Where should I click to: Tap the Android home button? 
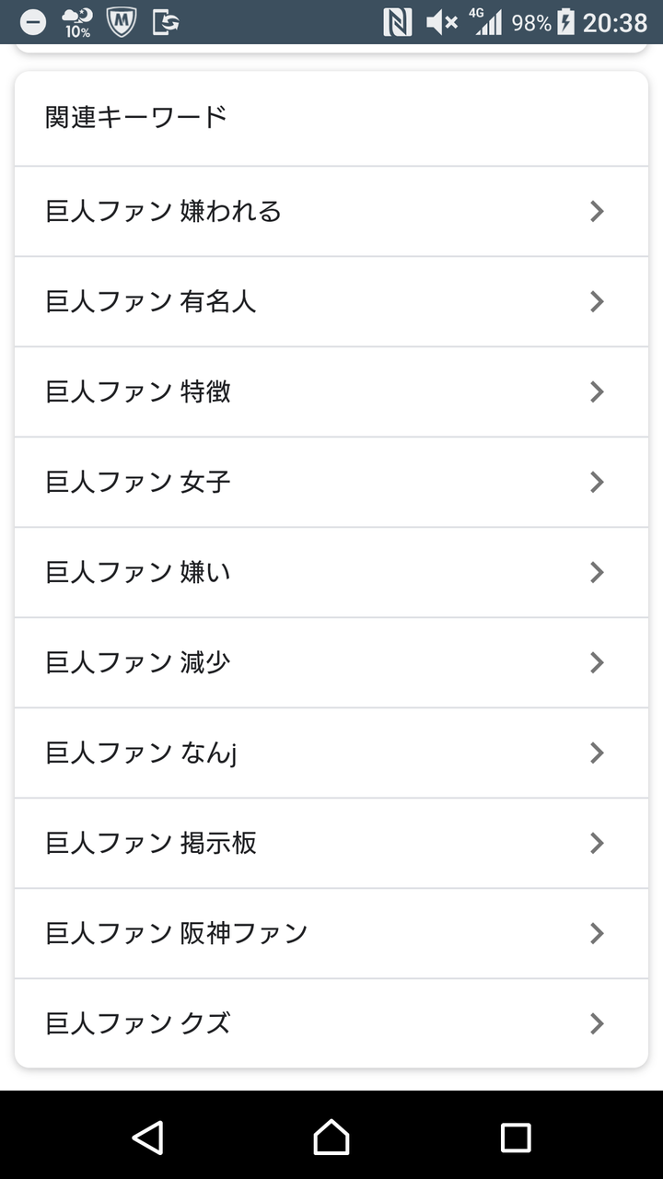click(x=331, y=1137)
